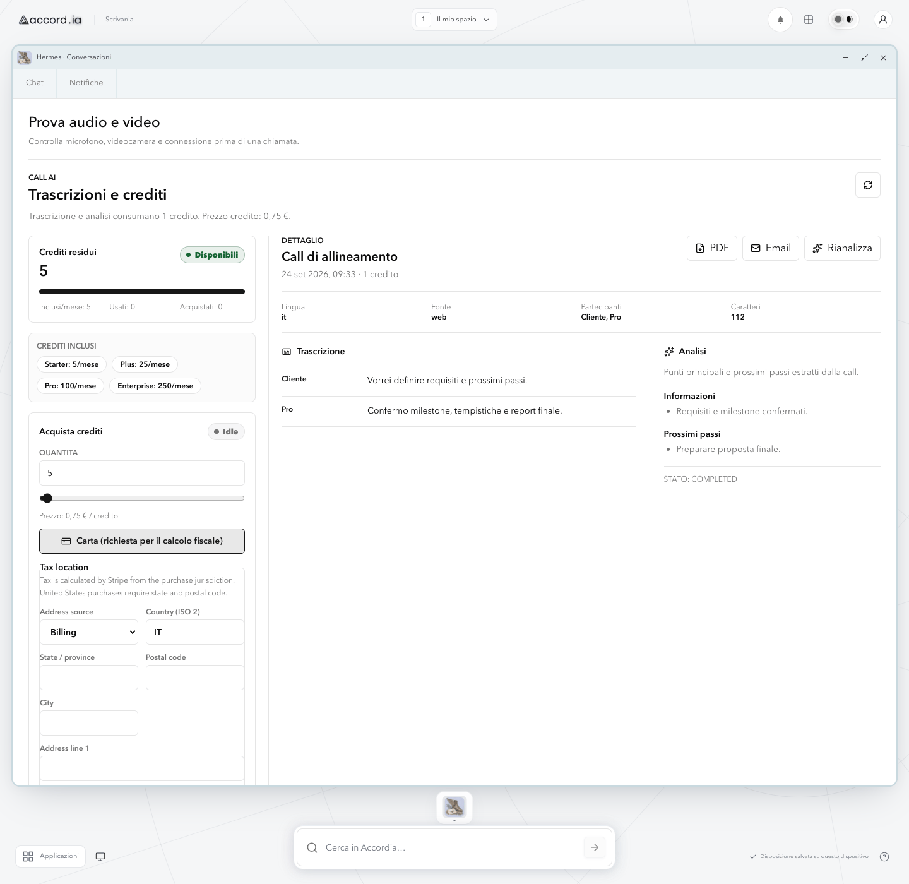
Task: Click Hermes avatar in window title
Action: 25,57
